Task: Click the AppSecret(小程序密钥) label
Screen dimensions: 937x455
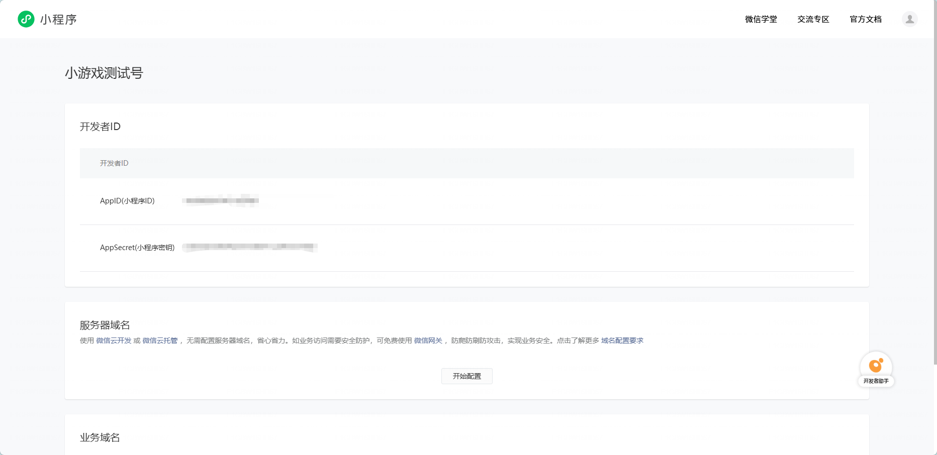Action: (137, 248)
